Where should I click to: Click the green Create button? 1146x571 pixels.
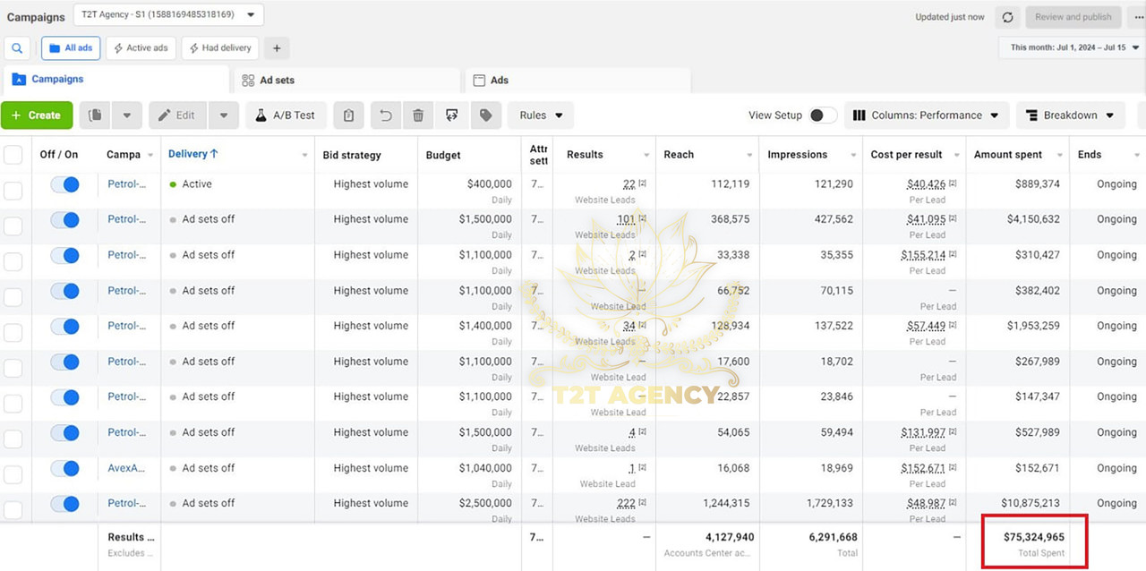[x=37, y=115]
